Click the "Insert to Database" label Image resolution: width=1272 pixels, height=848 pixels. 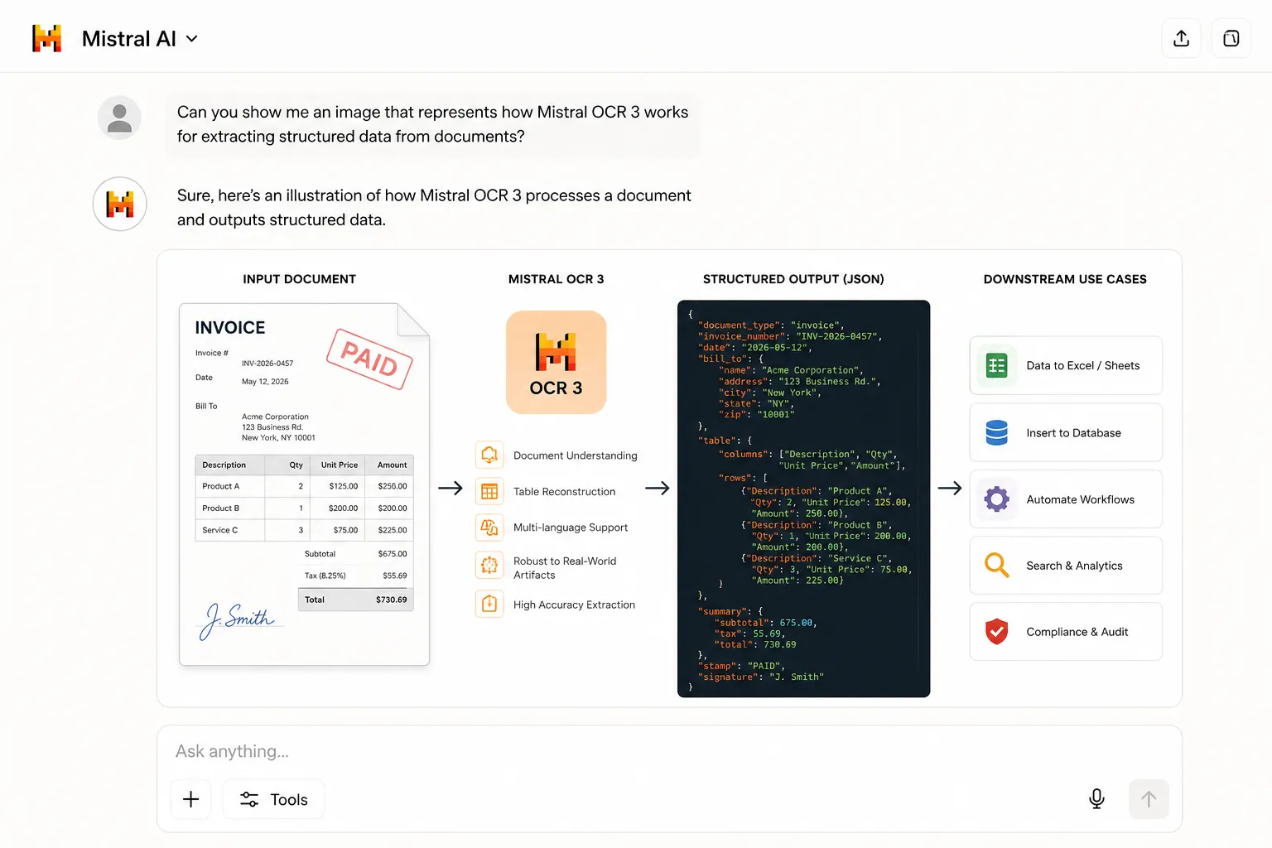[x=1074, y=433]
